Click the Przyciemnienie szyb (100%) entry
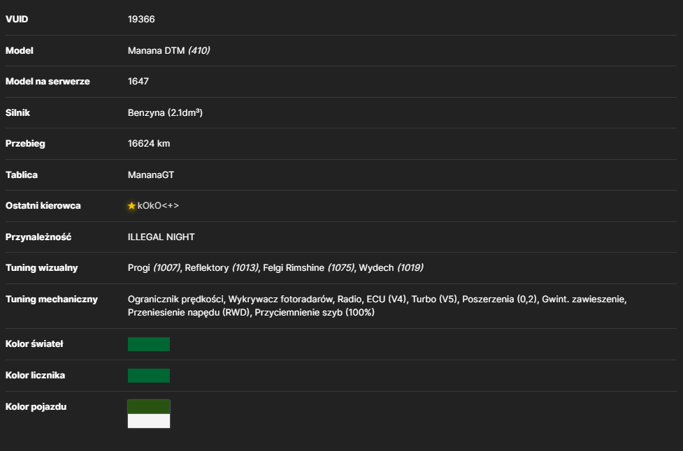The image size is (683, 451). coord(315,312)
